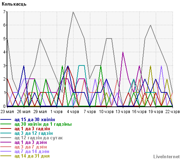Click the purple line legend swatch
The image size is (182, 160).
click(x=6, y=142)
